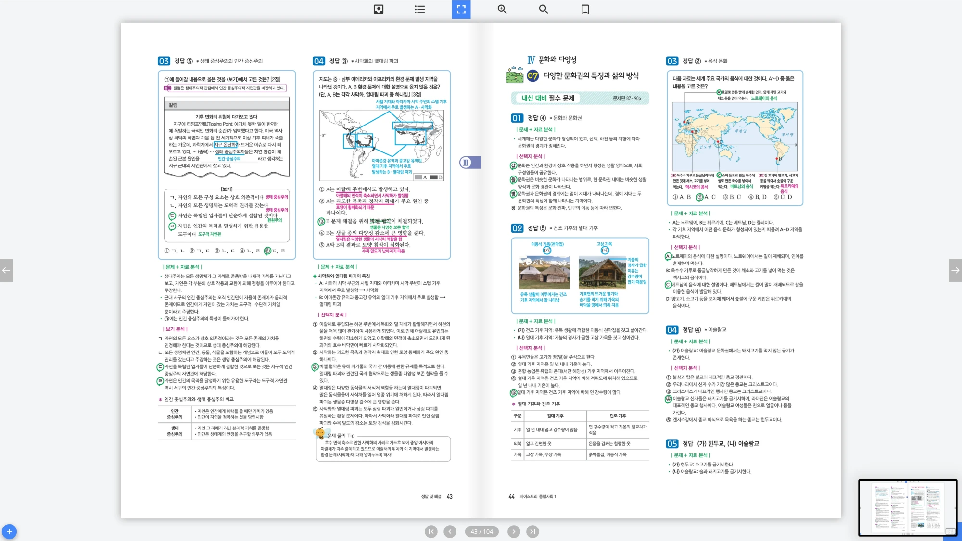Toggle the fullscreen view button
Viewport: 962px width, 541px height.
point(461,9)
